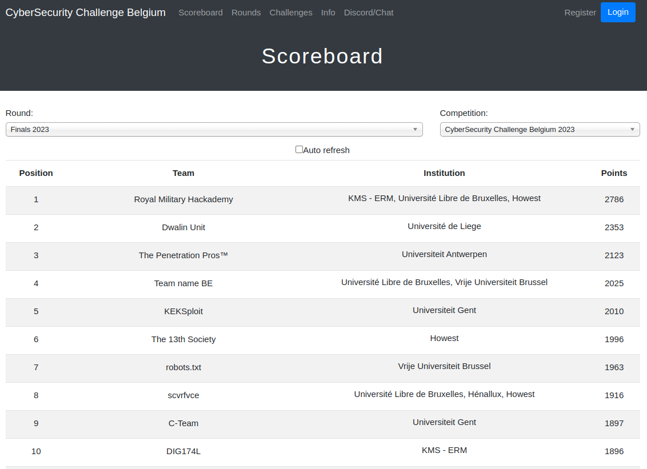Click the points value 2010

point(614,311)
